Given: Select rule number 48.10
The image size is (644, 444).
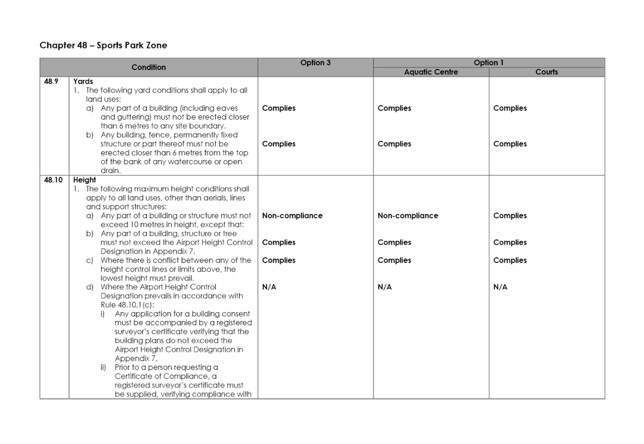Looking at the screenshot, I should (53, 180).
